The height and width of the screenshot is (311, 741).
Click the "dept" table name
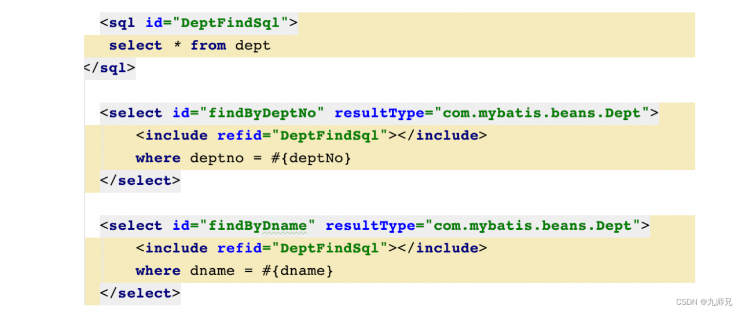click(x=252, y=46)
